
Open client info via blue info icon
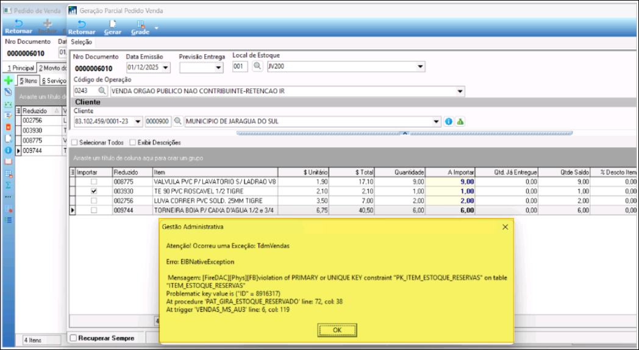(x=449, y=121)
